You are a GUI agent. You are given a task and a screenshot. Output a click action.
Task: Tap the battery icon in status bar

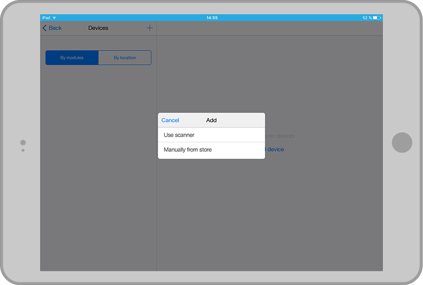(x=376, y=18)
